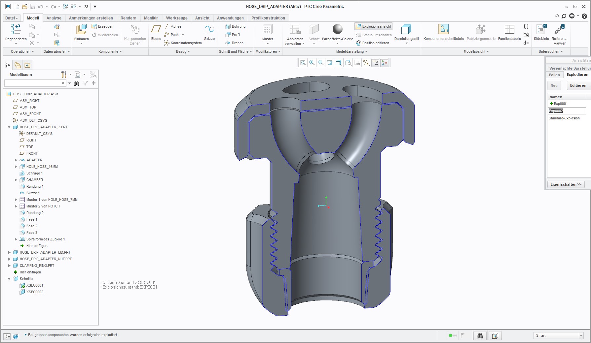The height and width of the screenshot is (343, 591).
Task: Switch to the layer tree tab icon
Action: click(x=18, y=65)
